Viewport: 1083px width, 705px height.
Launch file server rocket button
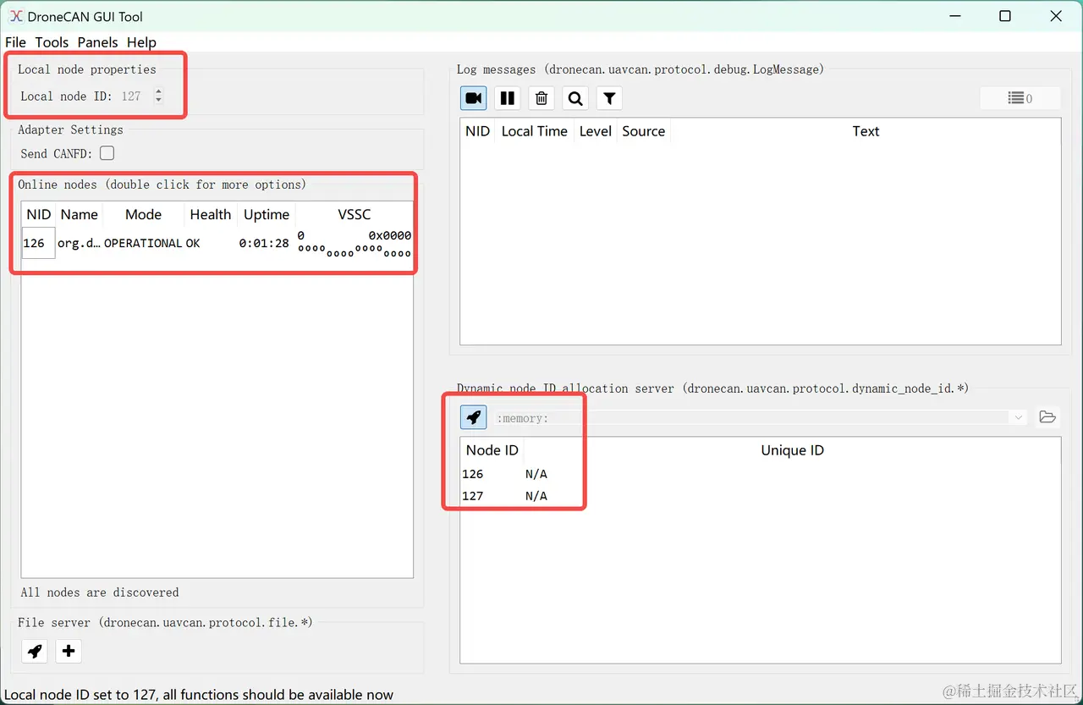click(x=35, y=651)
